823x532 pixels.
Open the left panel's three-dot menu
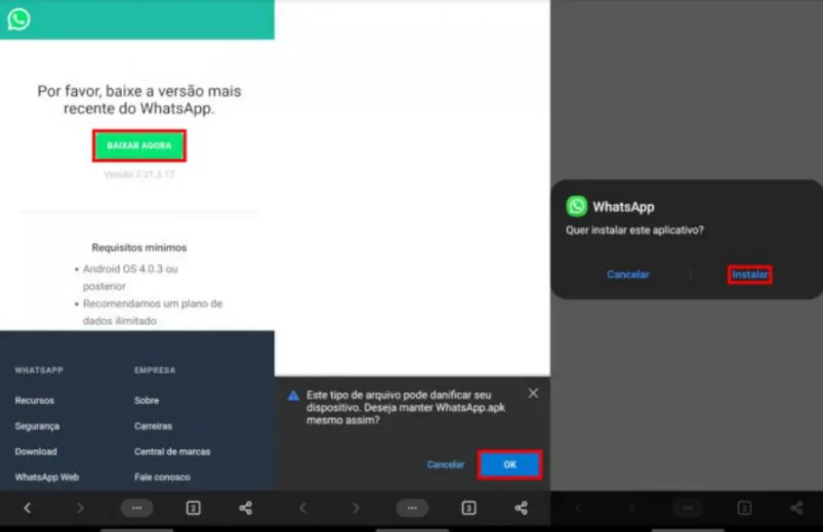137,508
